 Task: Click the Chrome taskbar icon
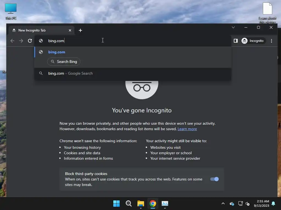153,203
